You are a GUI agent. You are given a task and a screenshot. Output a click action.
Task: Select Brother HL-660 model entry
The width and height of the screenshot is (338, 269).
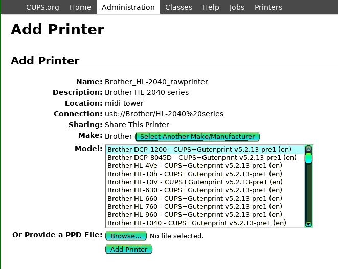coord(205,199)
